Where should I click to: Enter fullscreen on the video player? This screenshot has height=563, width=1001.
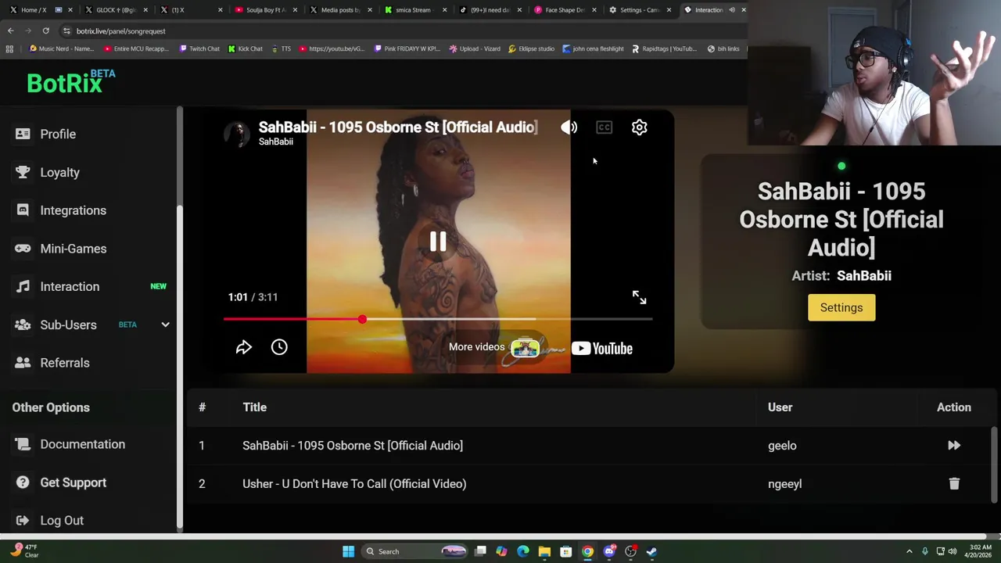point(639,297)
